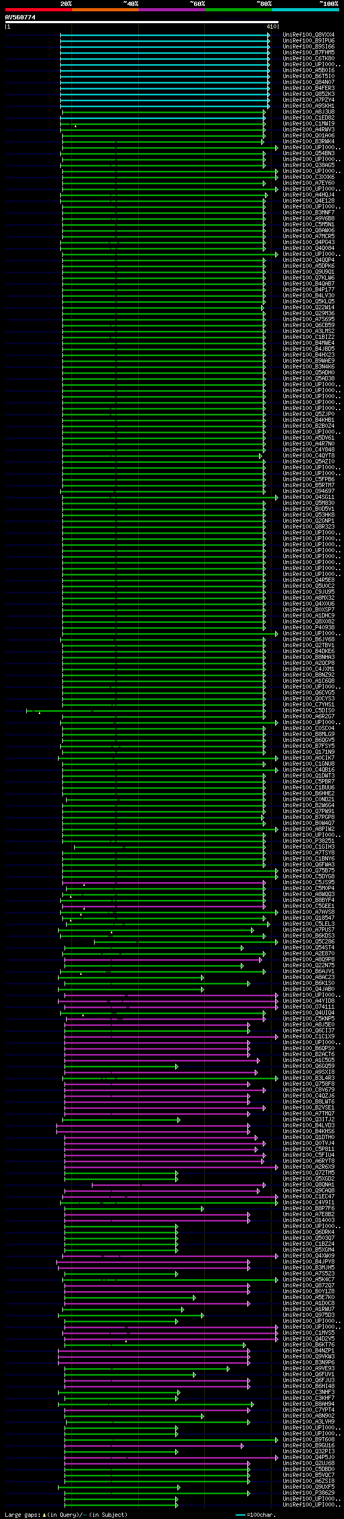Click label UniRef100_C1GNU8
Viewport: 344px width, 1519px height.
coord(309,764)
